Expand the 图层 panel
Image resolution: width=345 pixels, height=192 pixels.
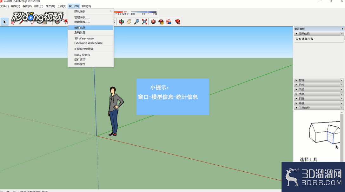tap(296, 94)
